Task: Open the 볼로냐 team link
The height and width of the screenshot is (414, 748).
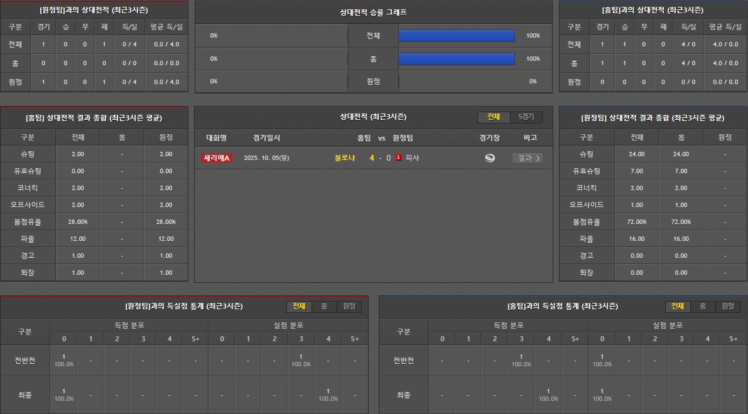Action: [345, 158]
